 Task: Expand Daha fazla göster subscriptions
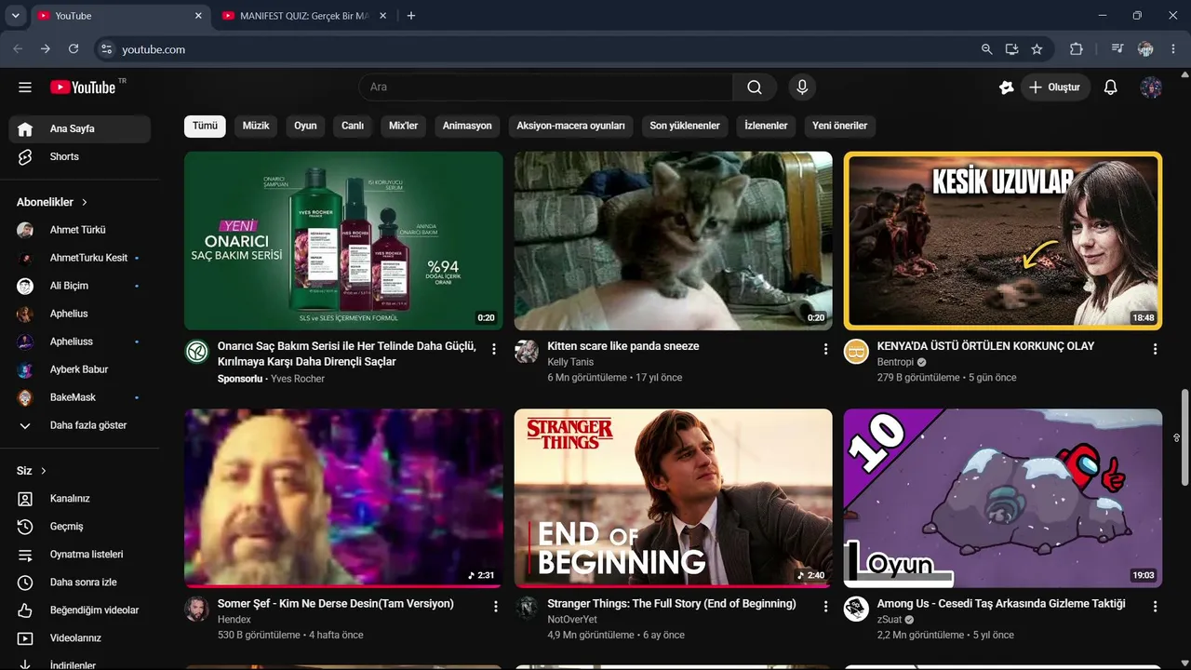pos(80,425)
